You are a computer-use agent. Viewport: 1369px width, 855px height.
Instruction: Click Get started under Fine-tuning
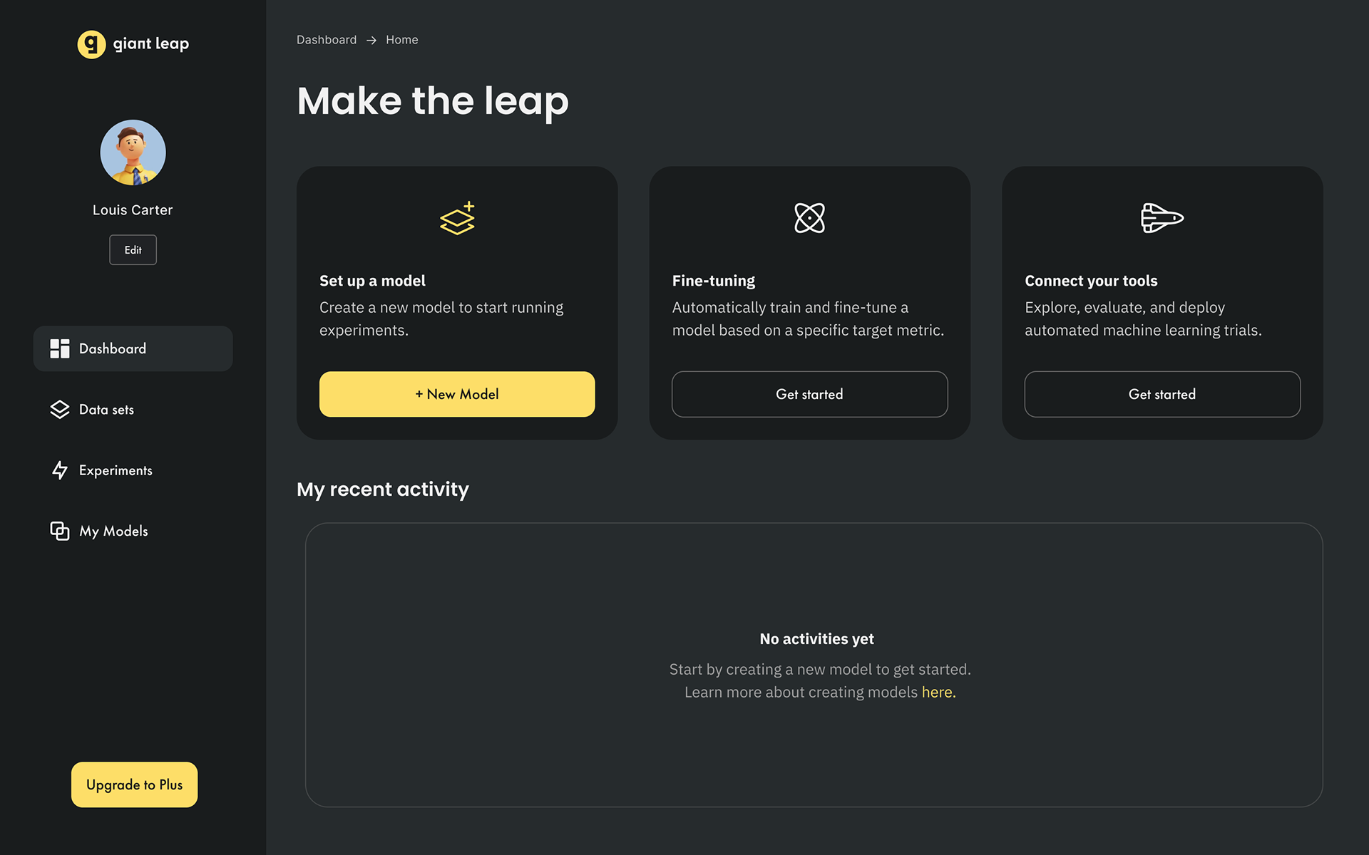809,394
